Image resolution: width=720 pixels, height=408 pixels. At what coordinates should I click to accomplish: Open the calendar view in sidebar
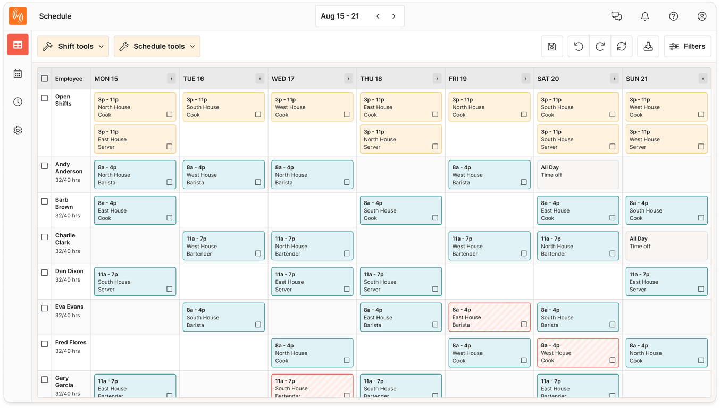pyautogui.click(x=18, y=73)
